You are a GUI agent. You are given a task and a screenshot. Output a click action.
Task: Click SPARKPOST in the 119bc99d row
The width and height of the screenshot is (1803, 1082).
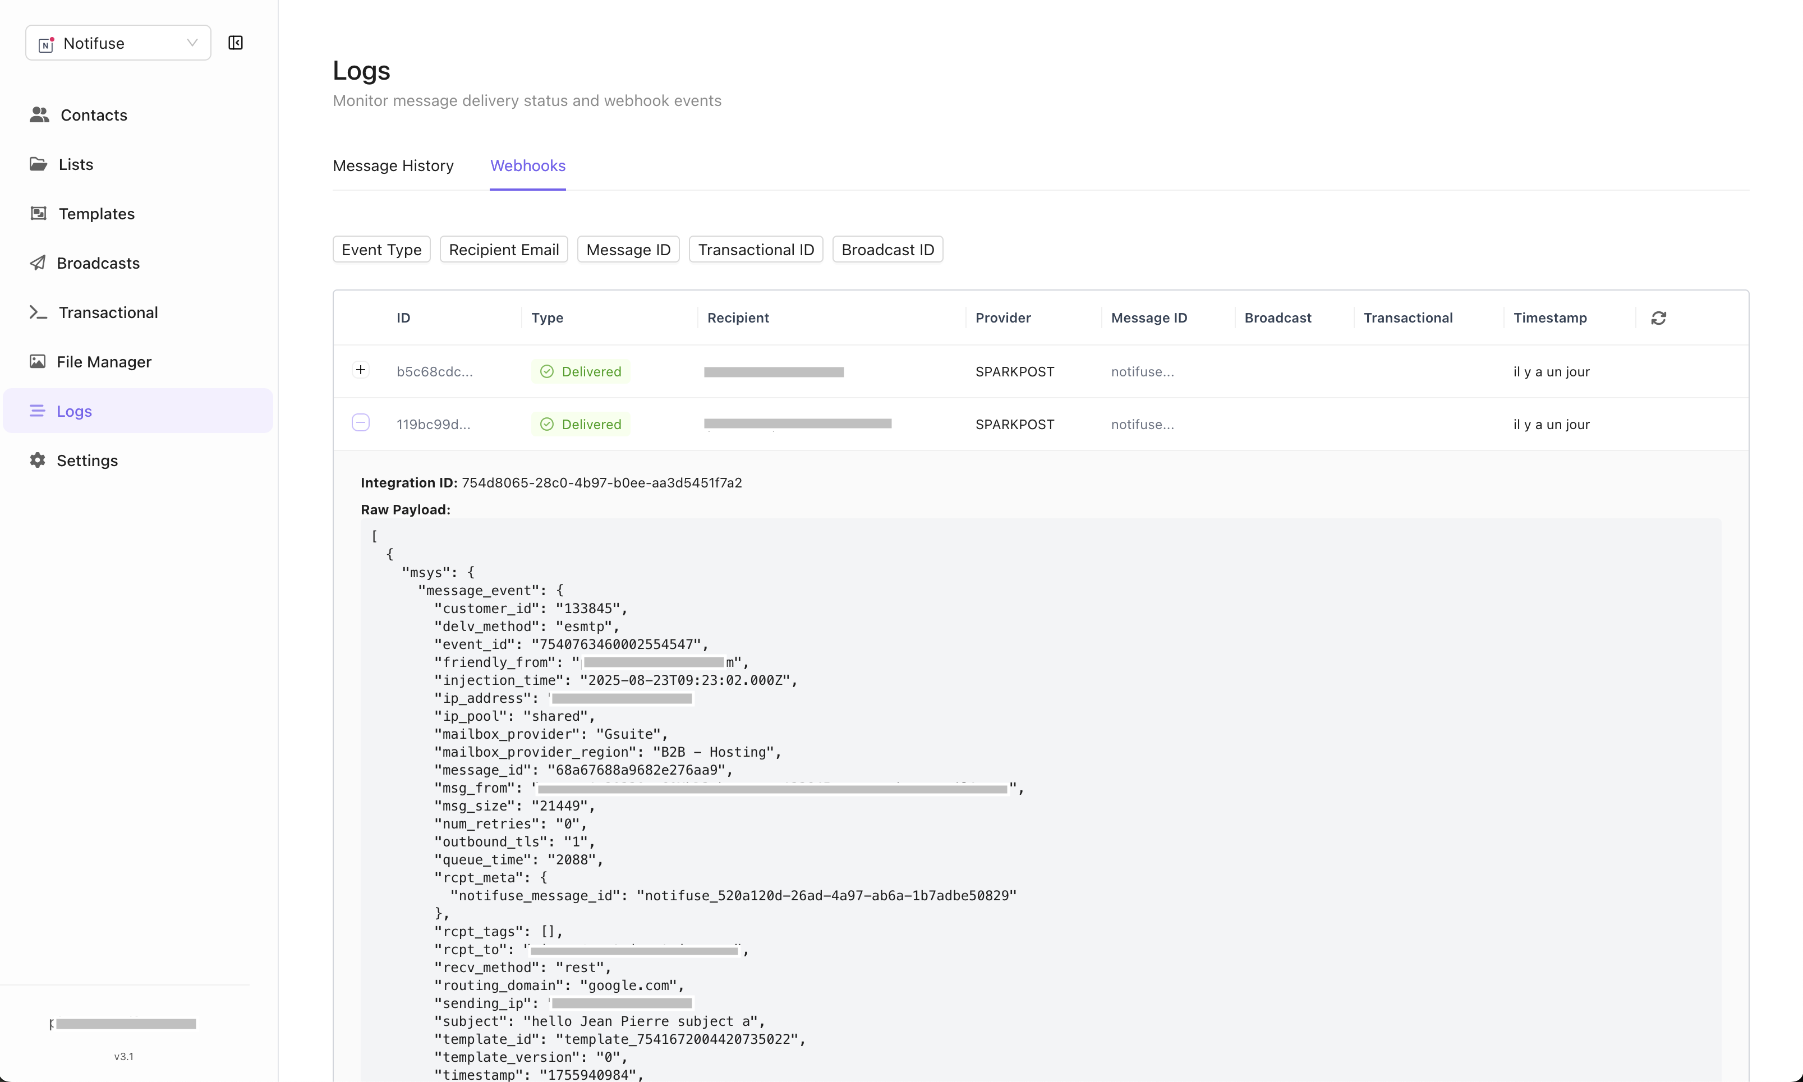click(1015, 425)
